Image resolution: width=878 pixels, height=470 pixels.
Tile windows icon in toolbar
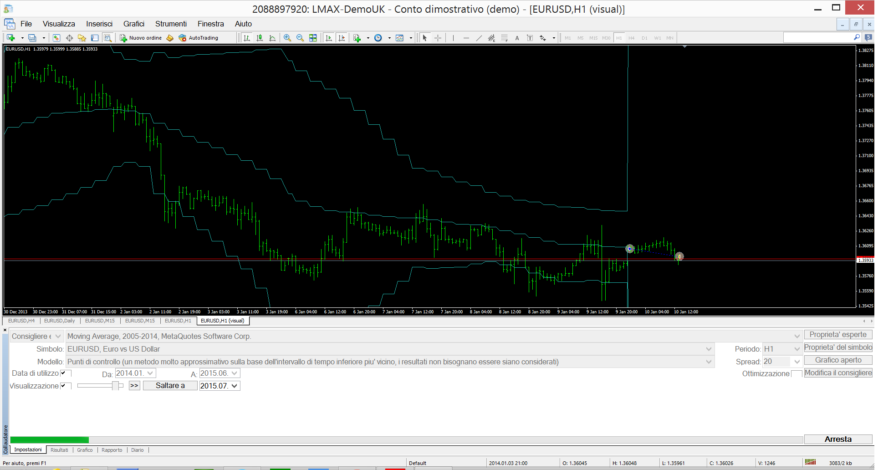pyautogui.click(x=313, y=38)
